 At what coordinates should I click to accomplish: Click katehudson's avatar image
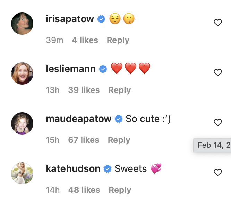click(x=23, y=173)
